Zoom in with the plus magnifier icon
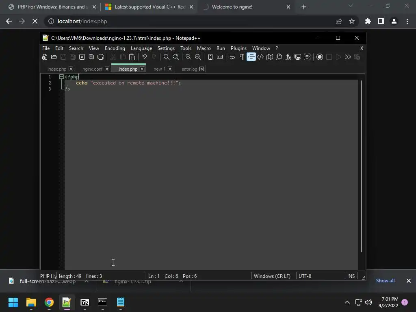The height and width of the screenshot is (312, 416). 188,57
